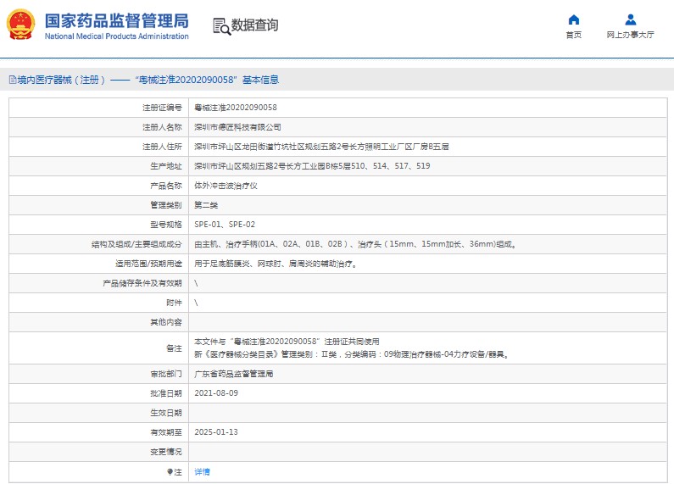Select the 注册人住所 address value
The height and width of the screenshot is (484, 674).
click(321, 147)
